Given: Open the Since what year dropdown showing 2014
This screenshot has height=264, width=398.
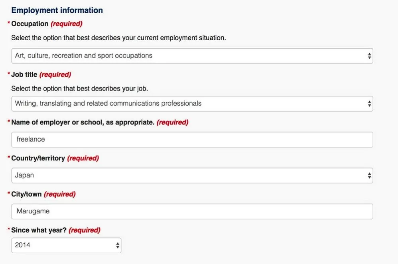Looking at the screenshot, I should coord(66,246).
